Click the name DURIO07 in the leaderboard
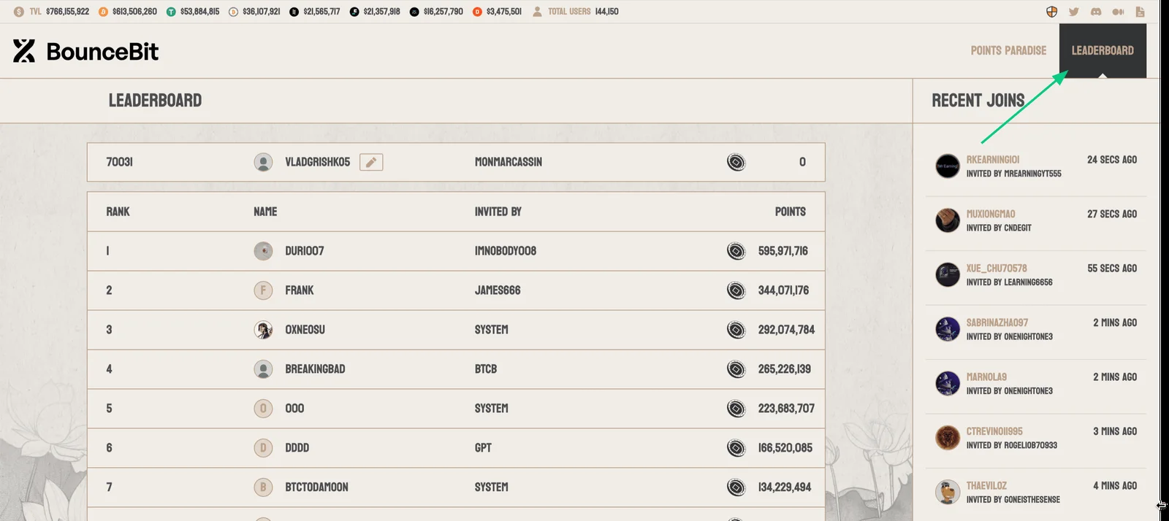 [x=305, y=251]
